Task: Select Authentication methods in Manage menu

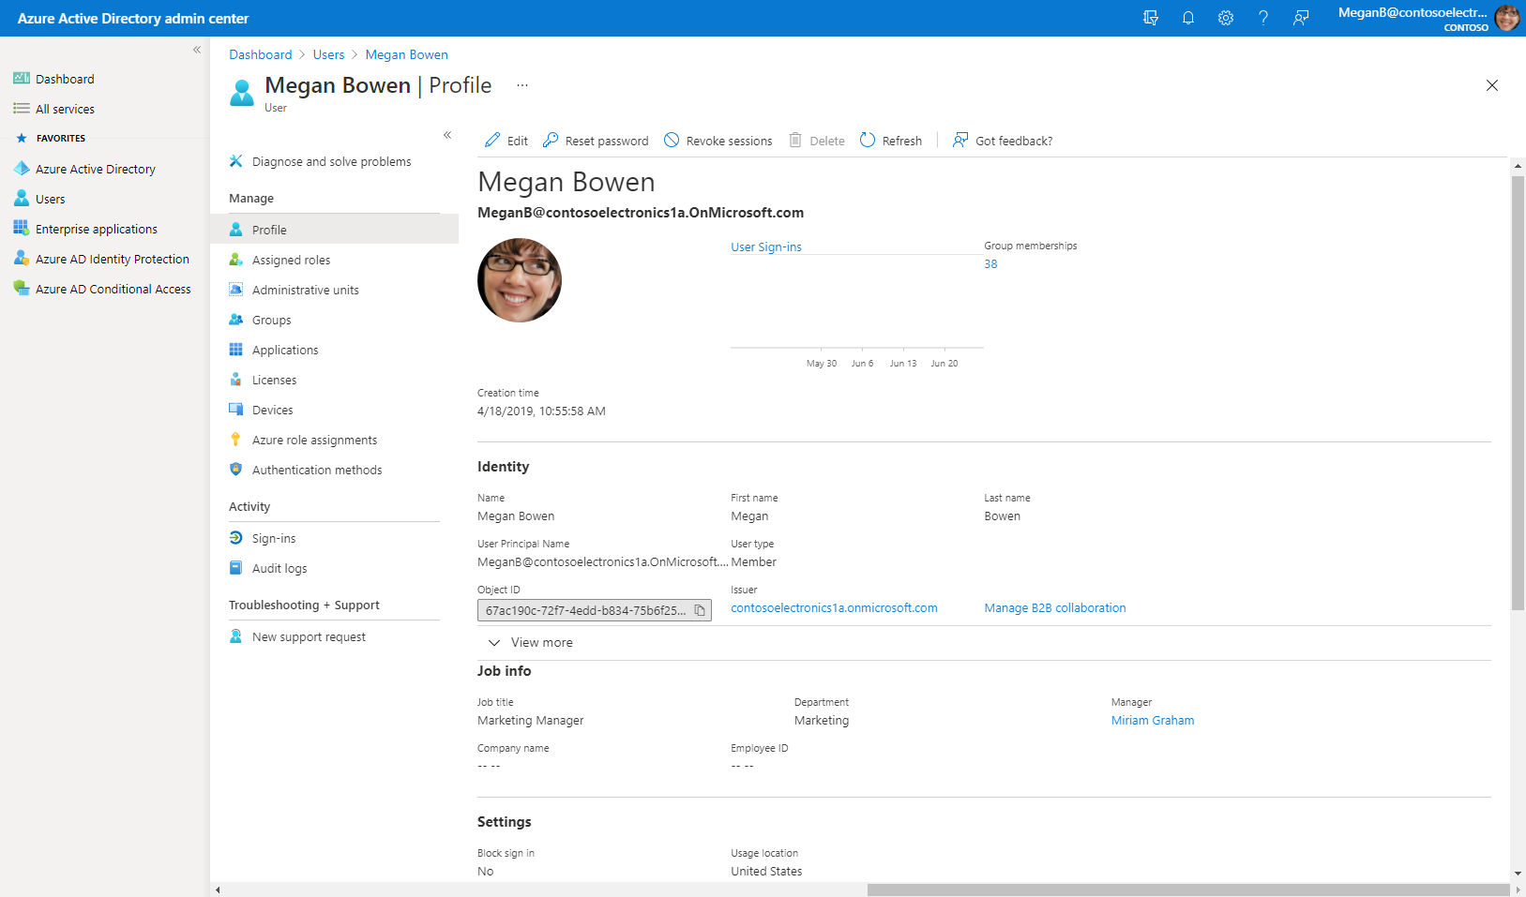Action: tap(316, 471)
